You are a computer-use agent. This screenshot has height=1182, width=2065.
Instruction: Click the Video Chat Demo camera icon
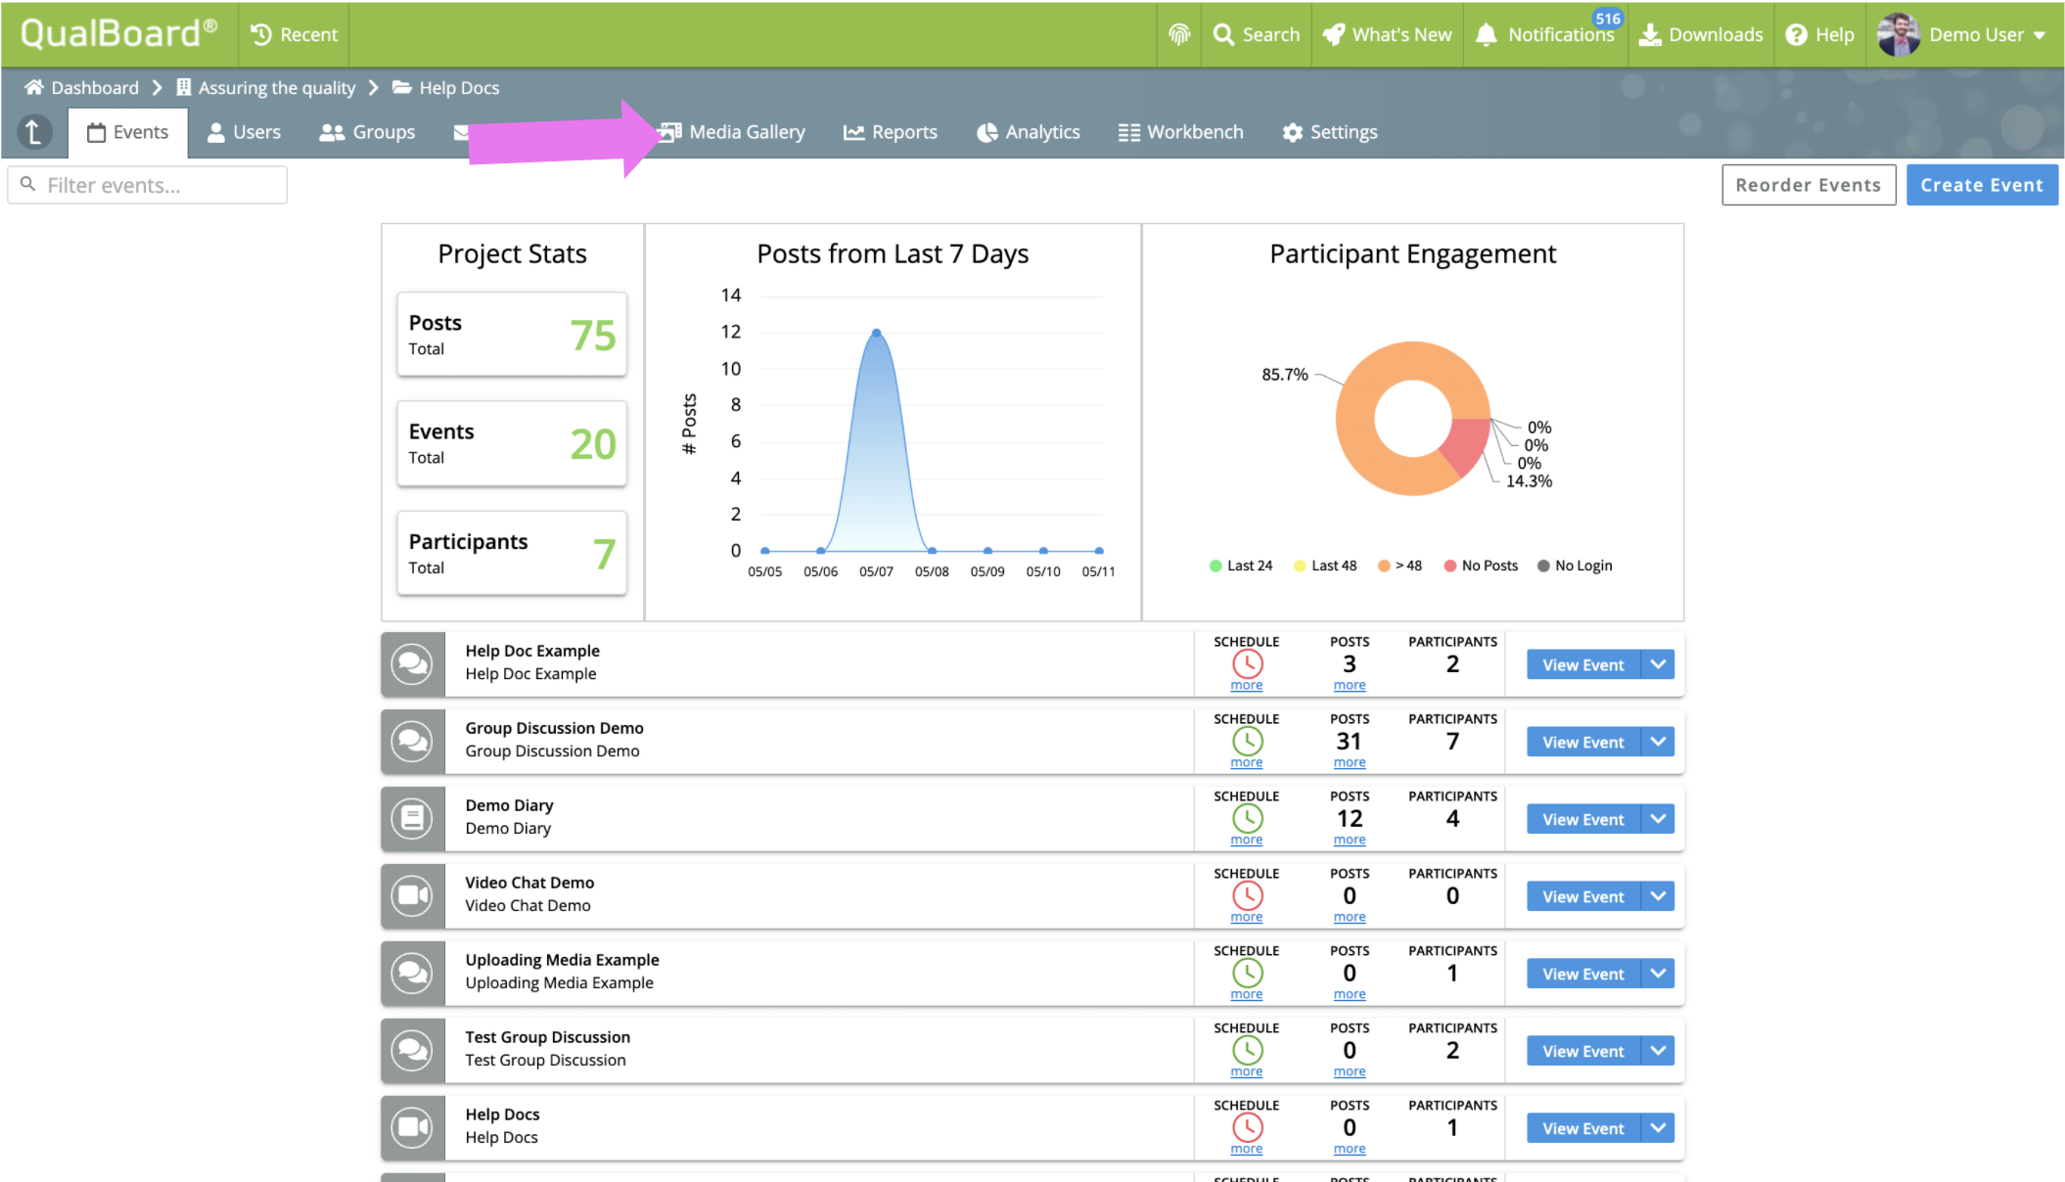pyautogui.click(x=412, y=895)
